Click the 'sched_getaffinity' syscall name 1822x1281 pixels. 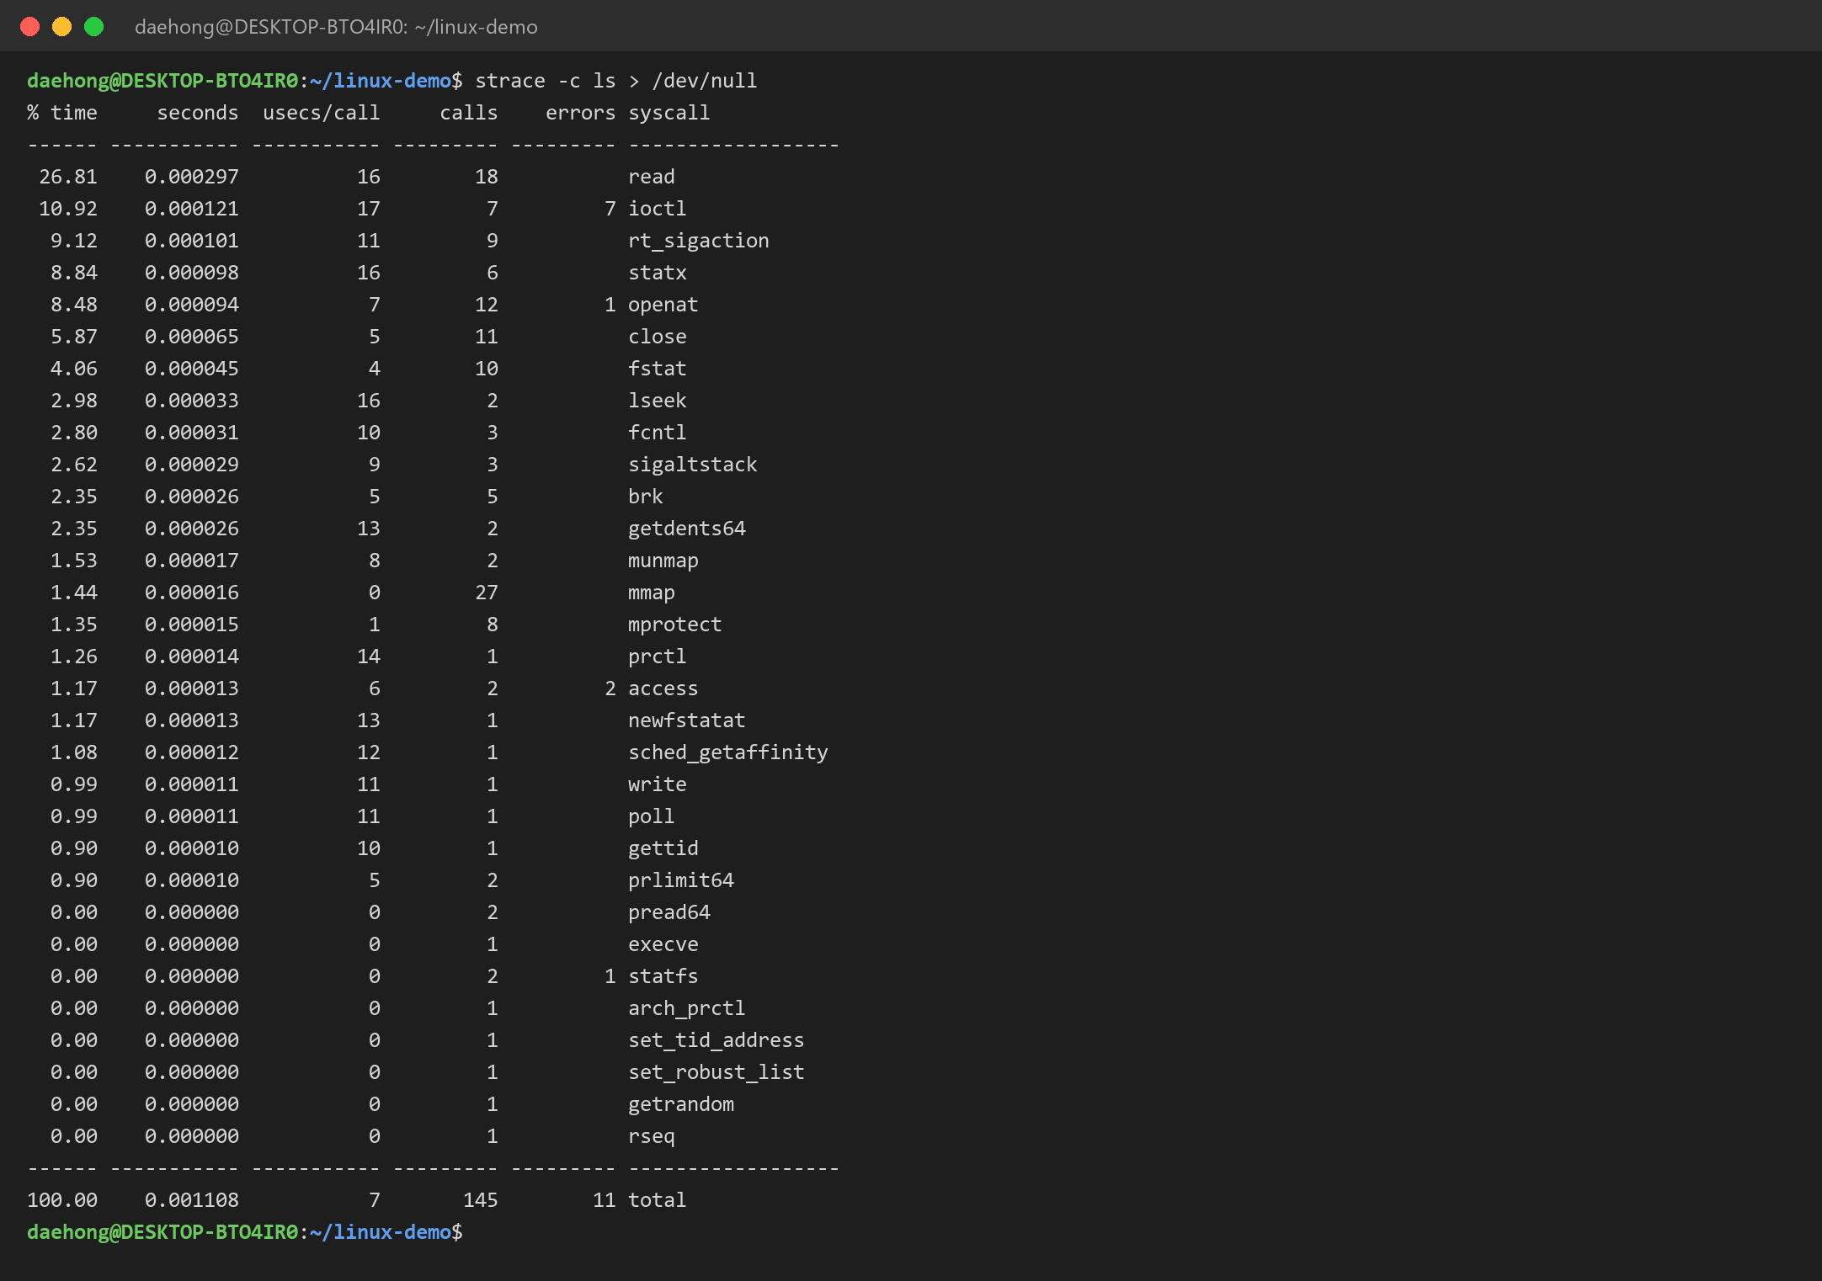pyautogui.click(x=728, y=752)
